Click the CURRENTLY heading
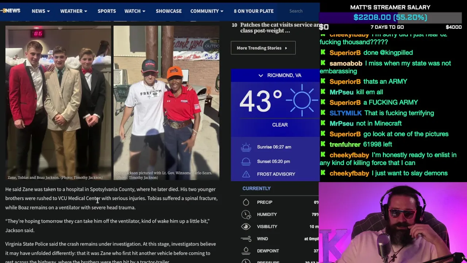Image resolution: width=467 pixels, height=263 pixels. click(x=256, y=188)
